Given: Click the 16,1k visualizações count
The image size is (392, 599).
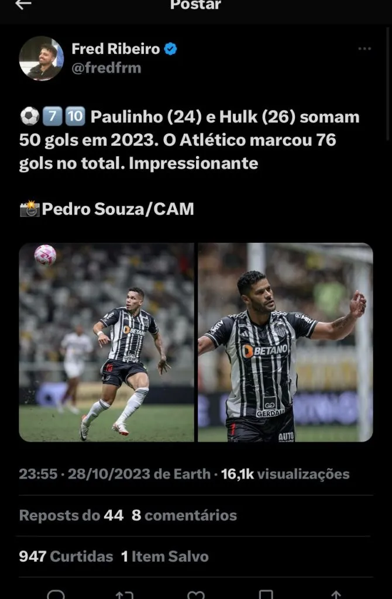Looking at the screenshot, I should coord(285,474).
